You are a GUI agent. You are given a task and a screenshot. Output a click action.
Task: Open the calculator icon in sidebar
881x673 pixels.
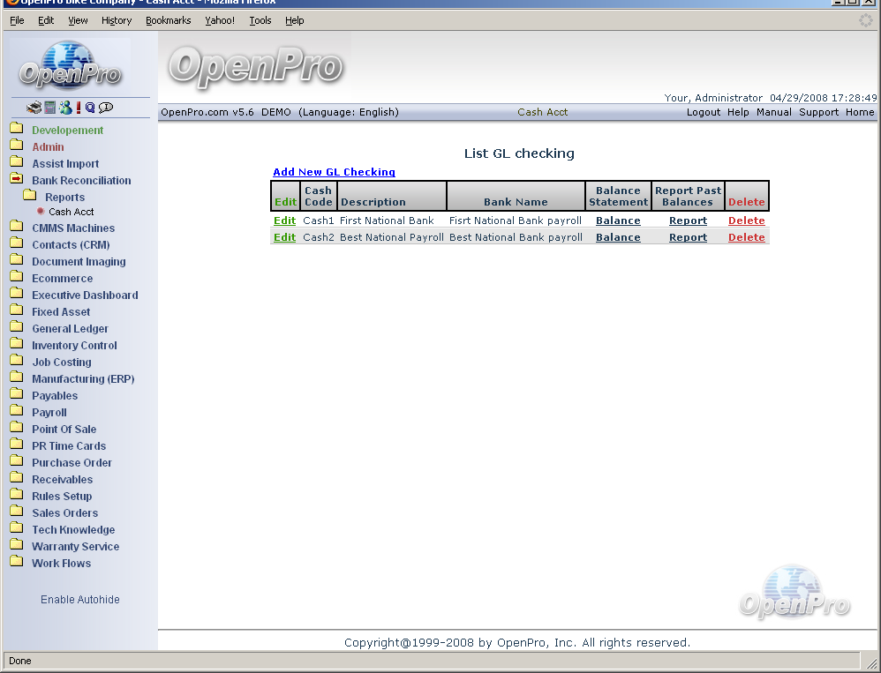(50, 108)
